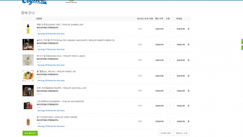Open Strawberry Jam Monster product image
The width and height of the screenshot is (243, 137).
(28, 106)
